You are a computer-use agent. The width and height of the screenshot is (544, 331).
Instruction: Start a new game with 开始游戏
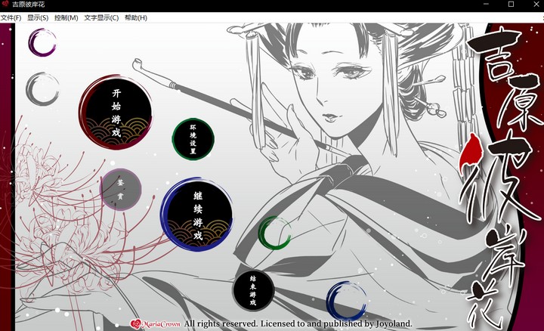click(116, 112)
